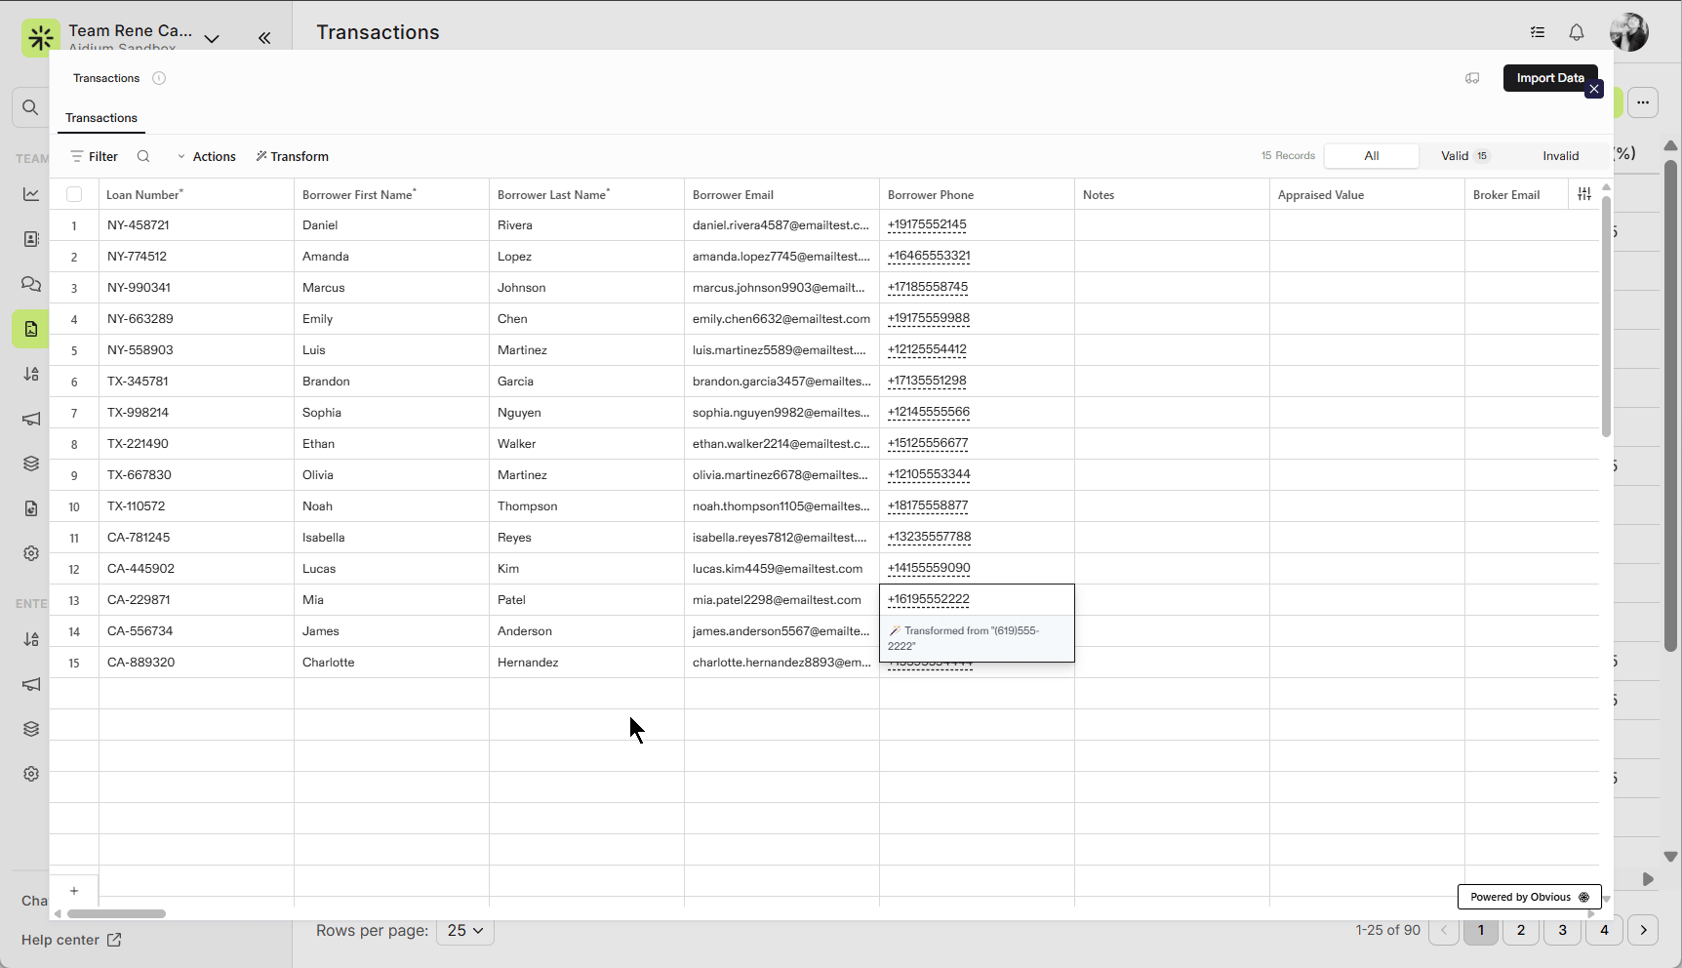
Task: Click the search icon beside Filter
Action: click(143, 156)
